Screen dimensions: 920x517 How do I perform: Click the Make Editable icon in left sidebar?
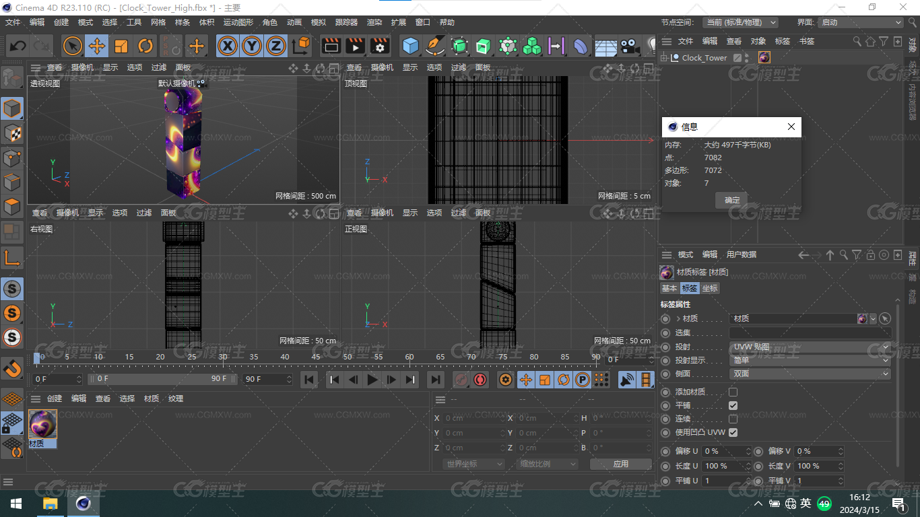12,79
